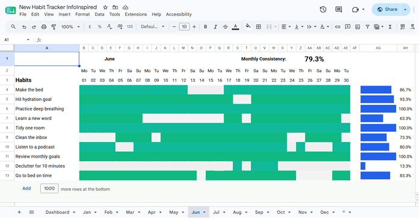Open version history clock icon
Image resolution: width=419 pixels, height=218 pixels.
pyautogui.click(x=323, y=10)
